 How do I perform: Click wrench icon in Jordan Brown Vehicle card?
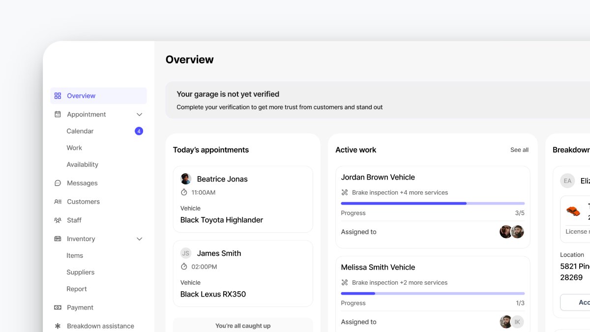pyautogui.click(x=345, y=192)
